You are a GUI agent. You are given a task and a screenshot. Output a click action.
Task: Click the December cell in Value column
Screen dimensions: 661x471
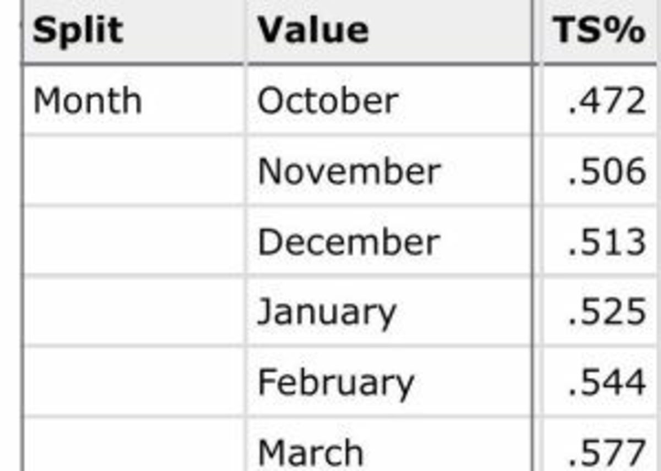coord(349,242)
